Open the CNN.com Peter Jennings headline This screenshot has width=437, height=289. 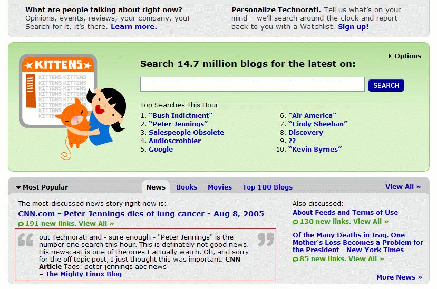pyautogui.click(x=141, y=214)
